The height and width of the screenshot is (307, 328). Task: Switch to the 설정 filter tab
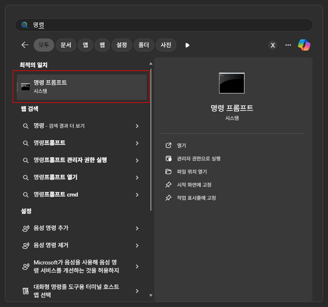121,45
